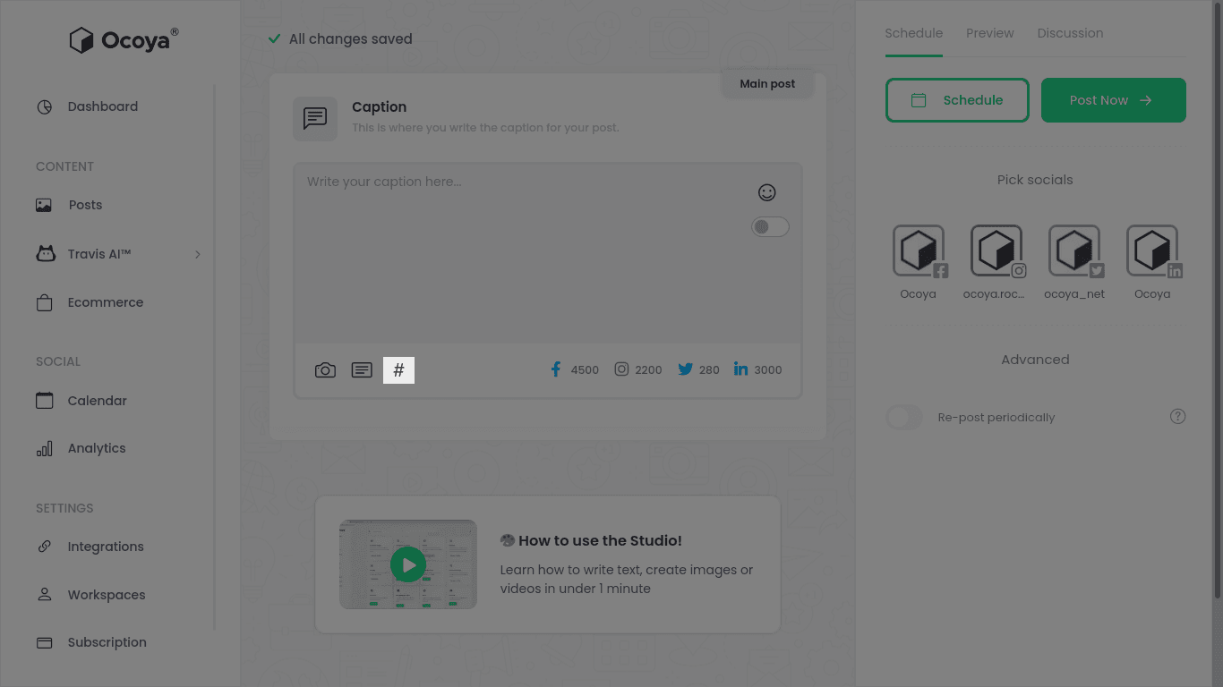Open the caption templates icon
Viewport: 1223px width, 687px height.
tap(362, 370)
